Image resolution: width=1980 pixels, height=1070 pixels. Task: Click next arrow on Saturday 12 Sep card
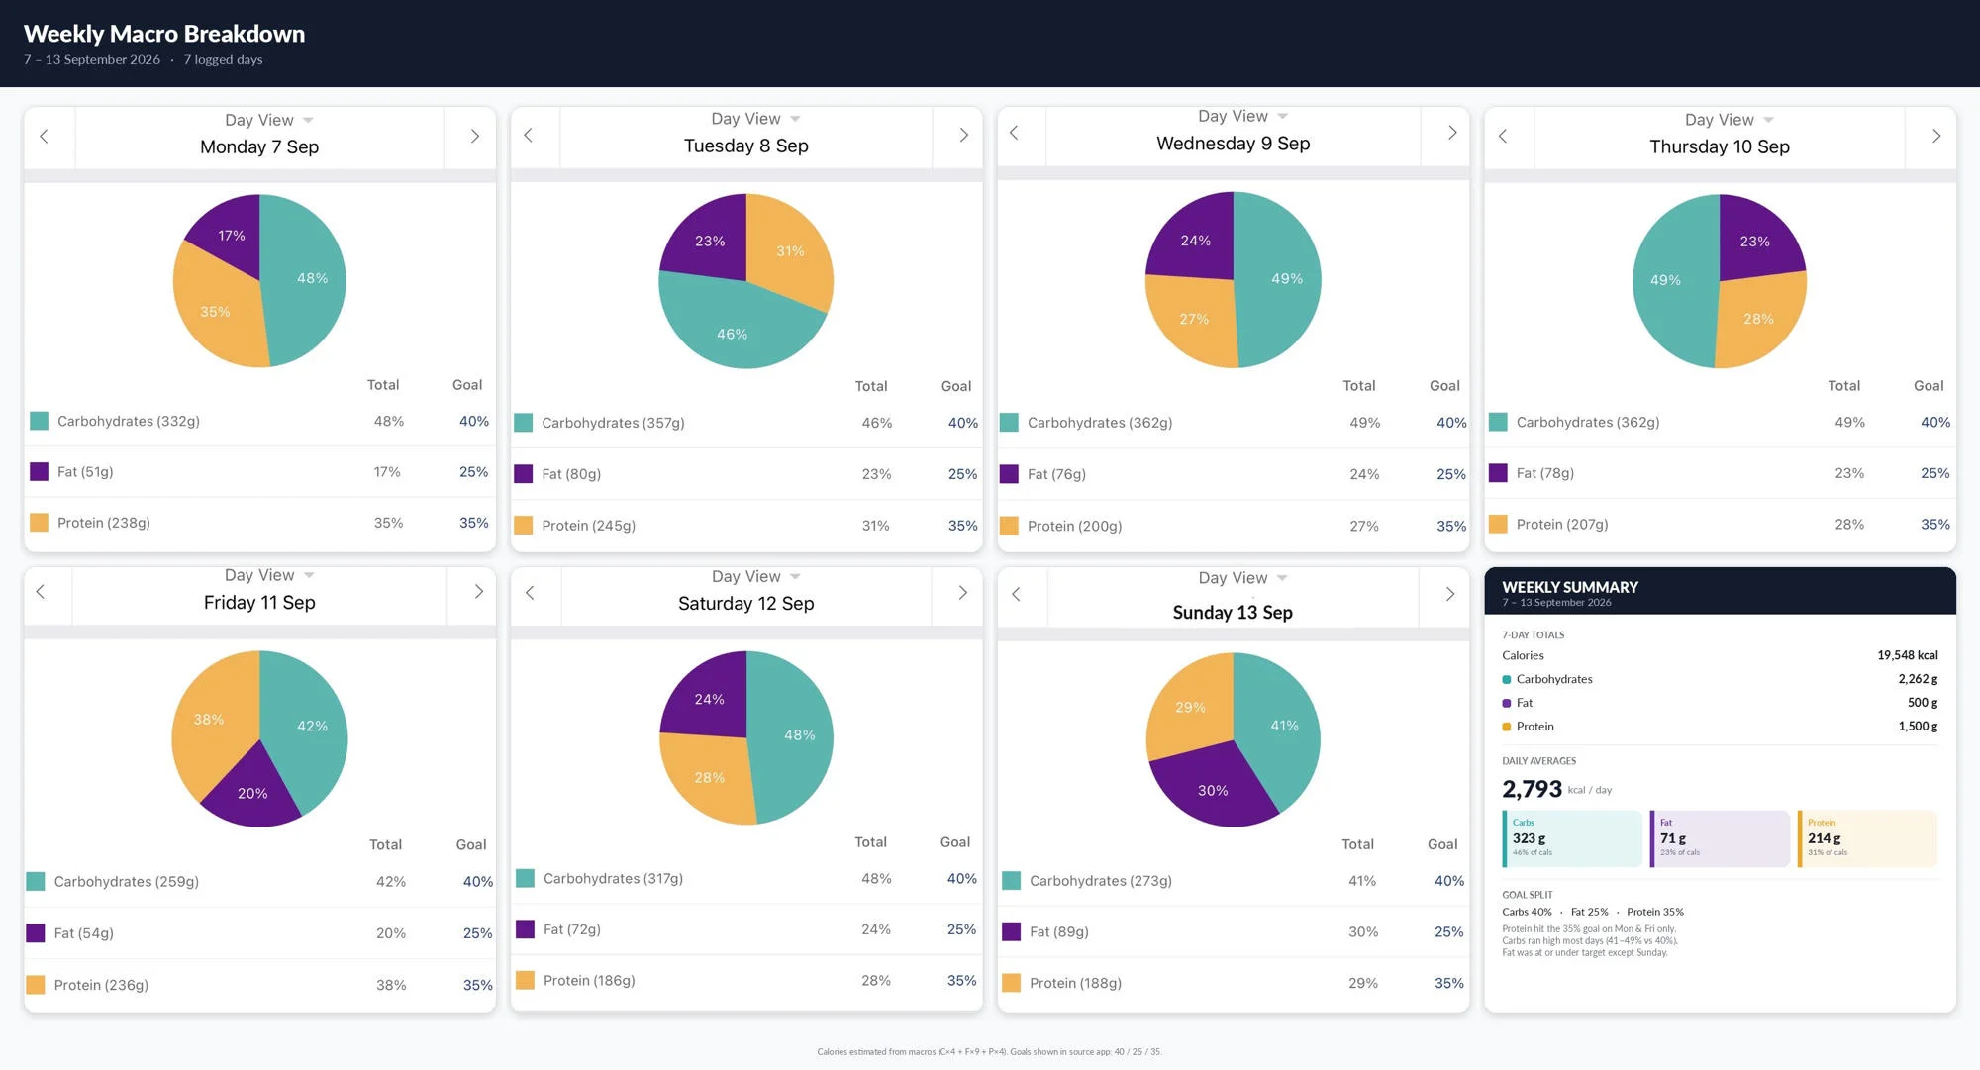click(x=962, y=593)
